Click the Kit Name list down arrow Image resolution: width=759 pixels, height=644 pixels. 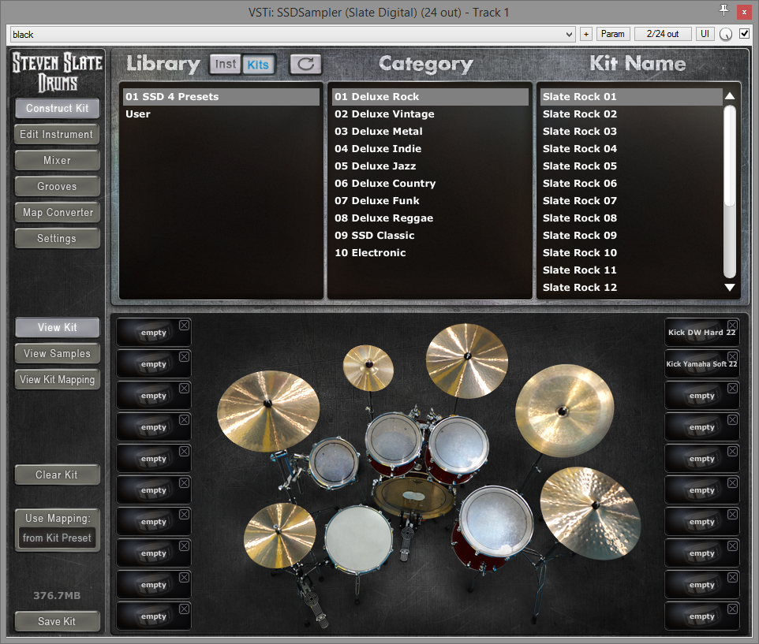tap(730, 287)
